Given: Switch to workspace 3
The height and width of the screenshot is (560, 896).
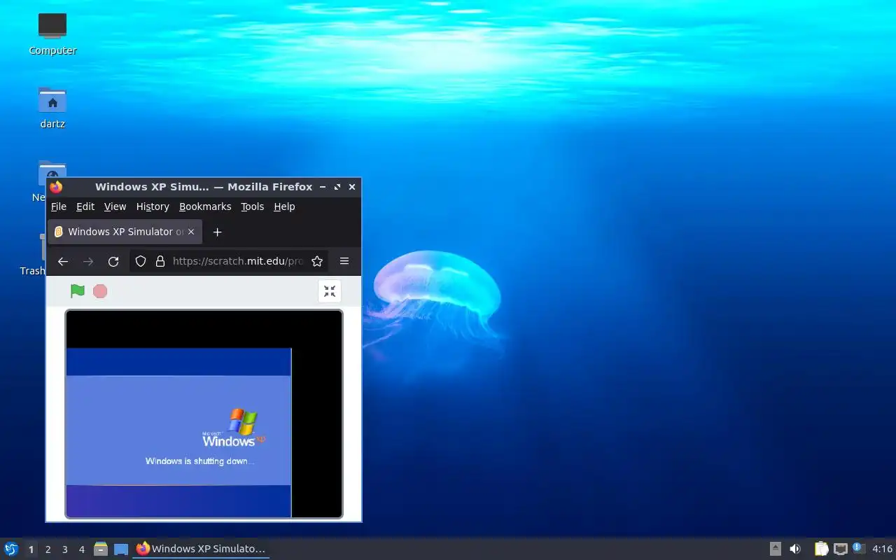Looking at the screenshot, I should coord(64,549).
